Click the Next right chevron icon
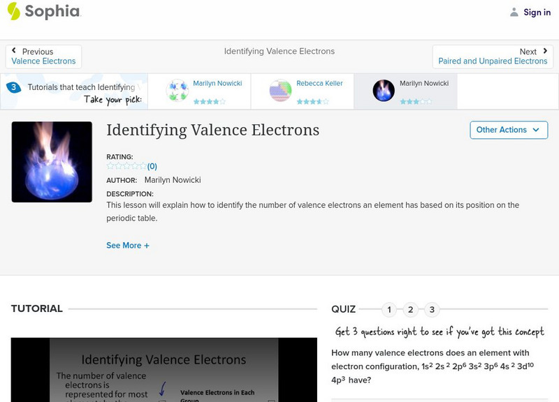The height and width of the screenshot is (402, 559). [x=545, y=51]
